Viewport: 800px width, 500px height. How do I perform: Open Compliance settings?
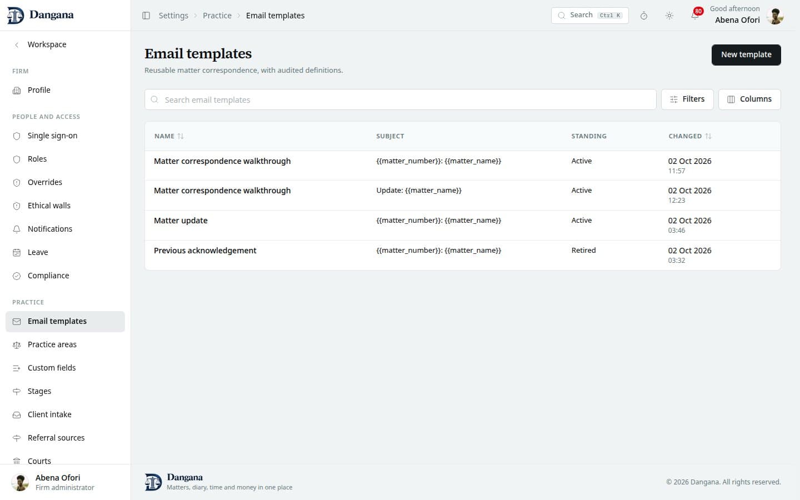[65, 276]
